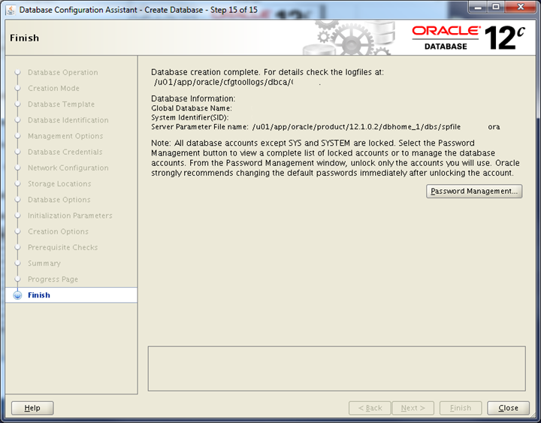Click the Oracle Database 12c logo

click(469, 38)
